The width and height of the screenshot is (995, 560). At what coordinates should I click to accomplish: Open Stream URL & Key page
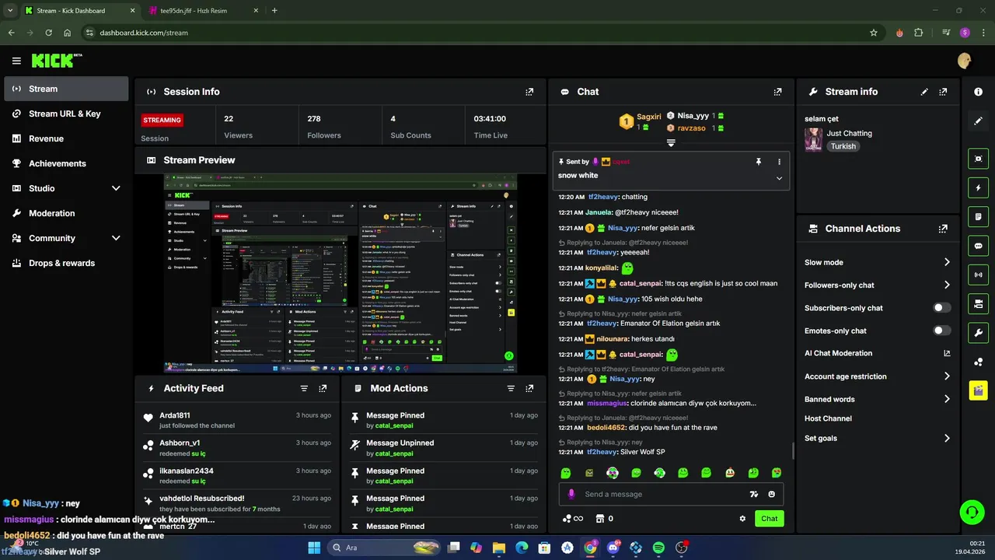coord(66,114)
